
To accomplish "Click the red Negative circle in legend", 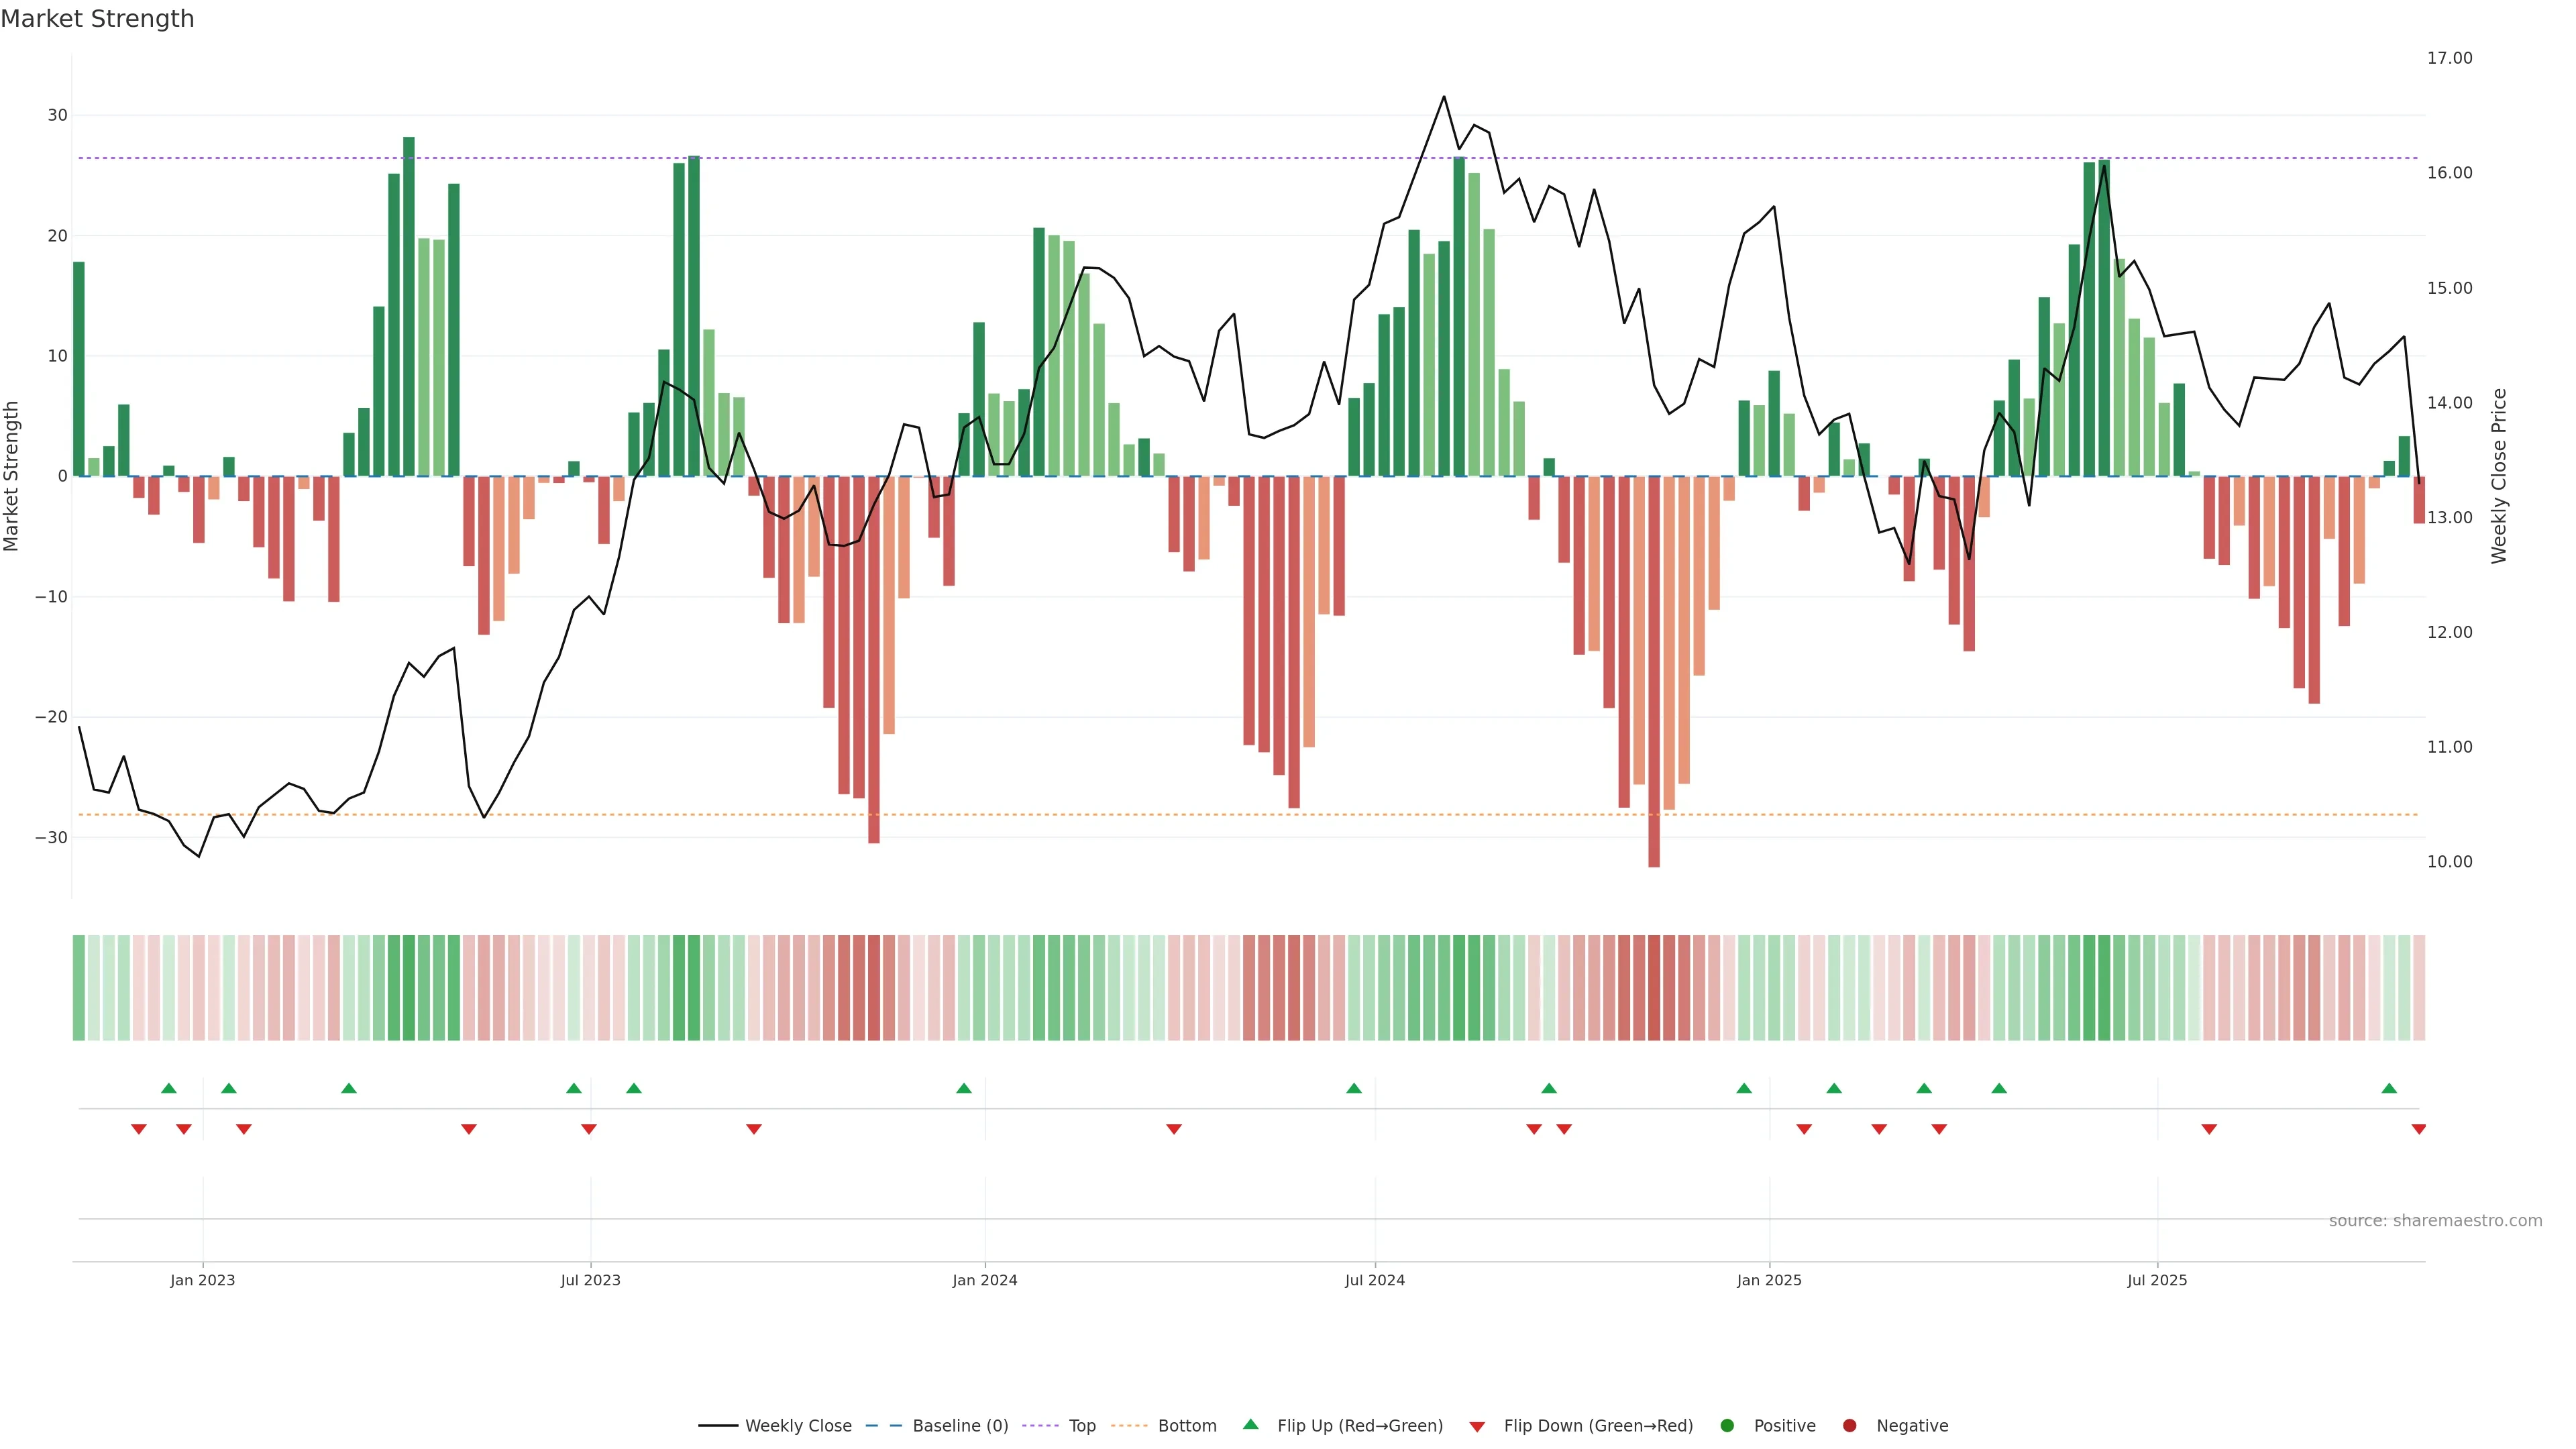I will pyautogui.click(x=1849, y=1426).
